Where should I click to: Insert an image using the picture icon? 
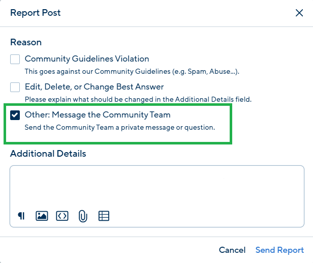click(42, 216)
